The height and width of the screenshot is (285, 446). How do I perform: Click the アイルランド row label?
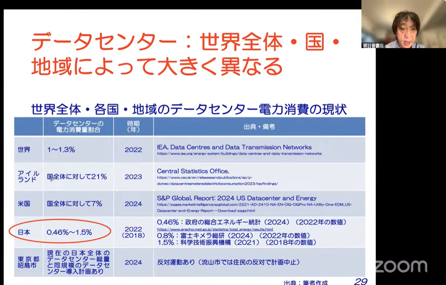point(27,177)
